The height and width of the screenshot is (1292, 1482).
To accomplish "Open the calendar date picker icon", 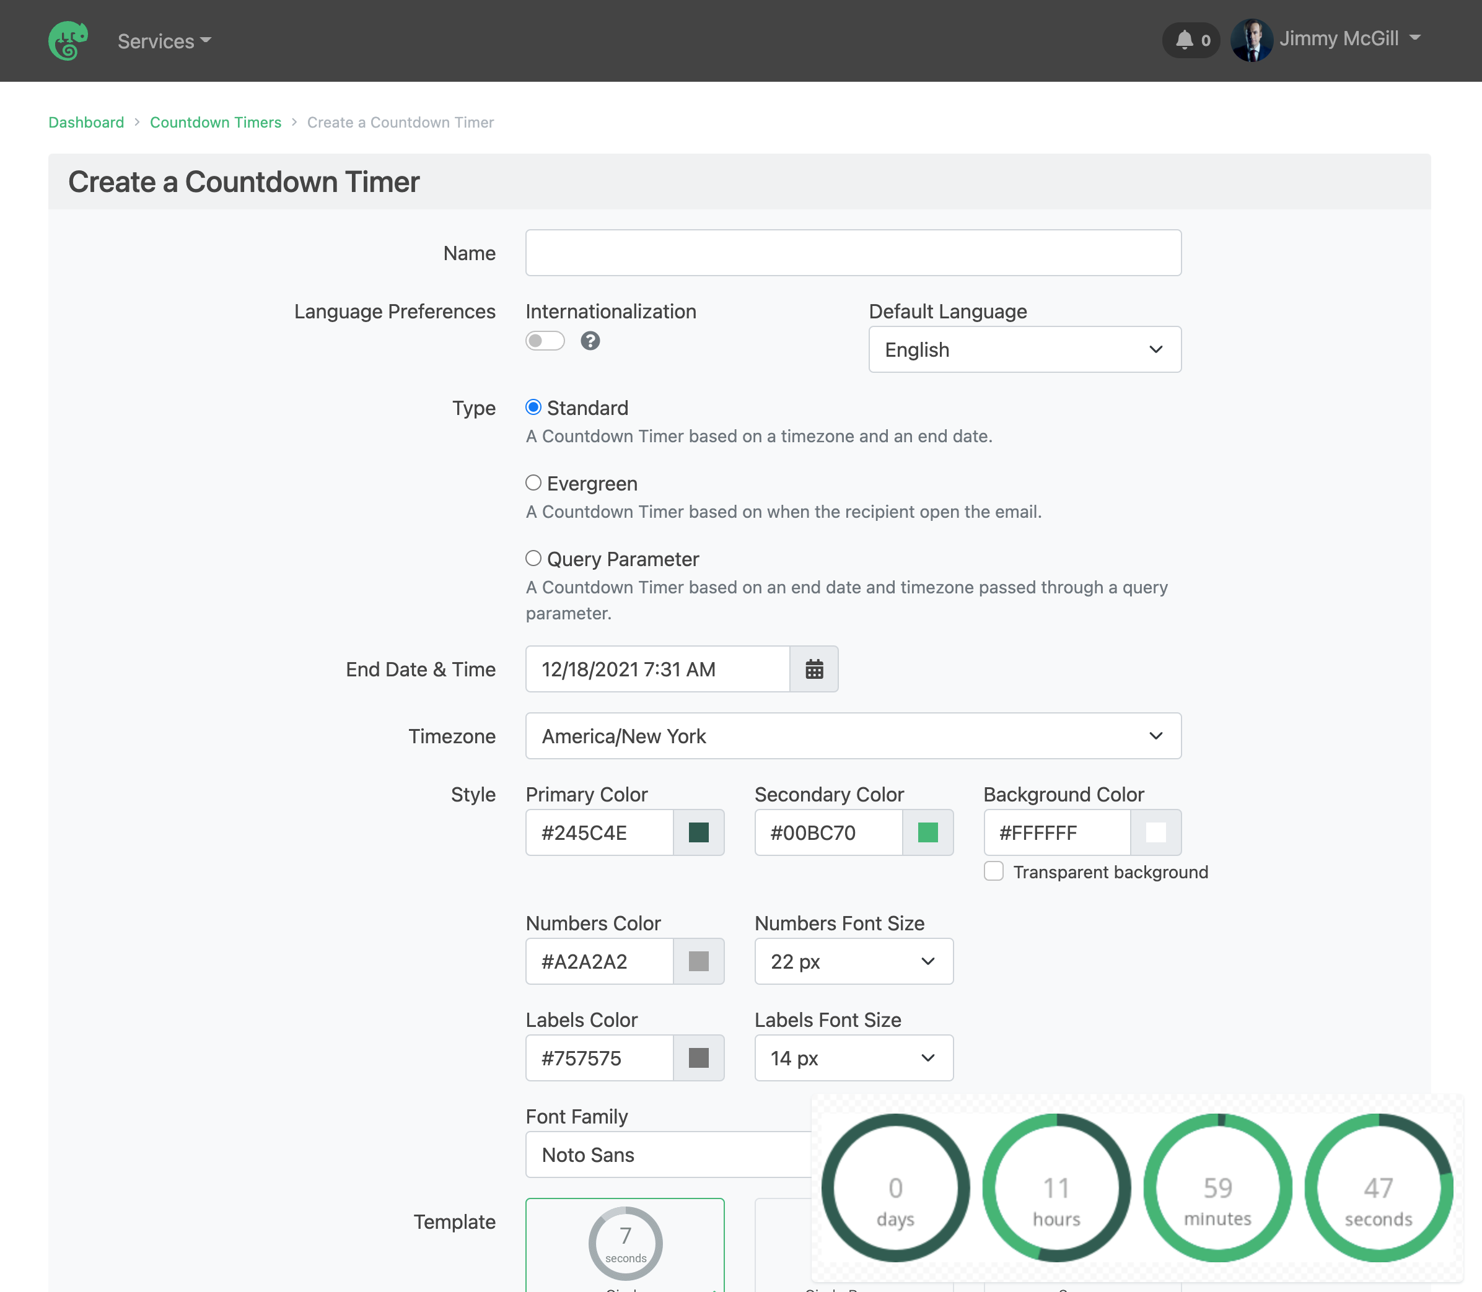I will (x=814, y=669).
